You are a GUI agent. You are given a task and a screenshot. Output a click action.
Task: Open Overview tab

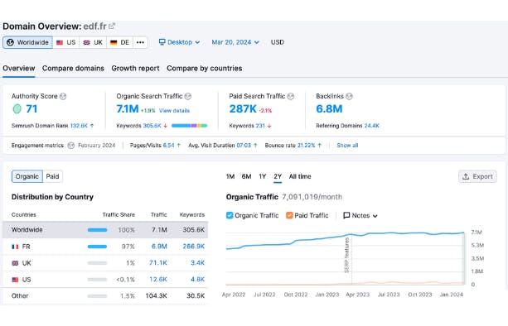19,68
